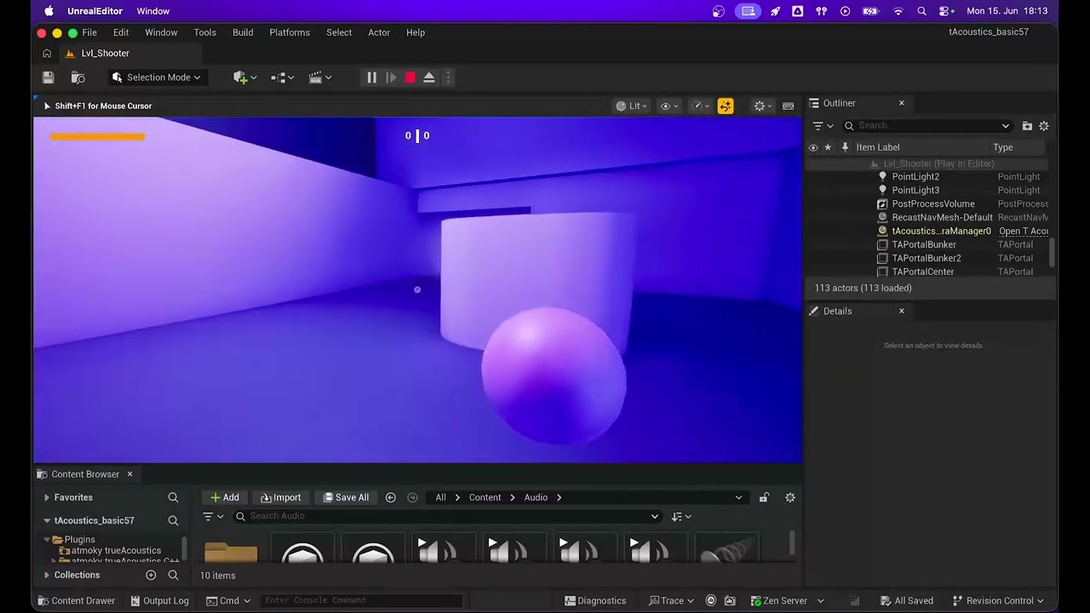This screenshot has width=1090, height=613.
Task: Click the console command input field
Action: [361, 600]
